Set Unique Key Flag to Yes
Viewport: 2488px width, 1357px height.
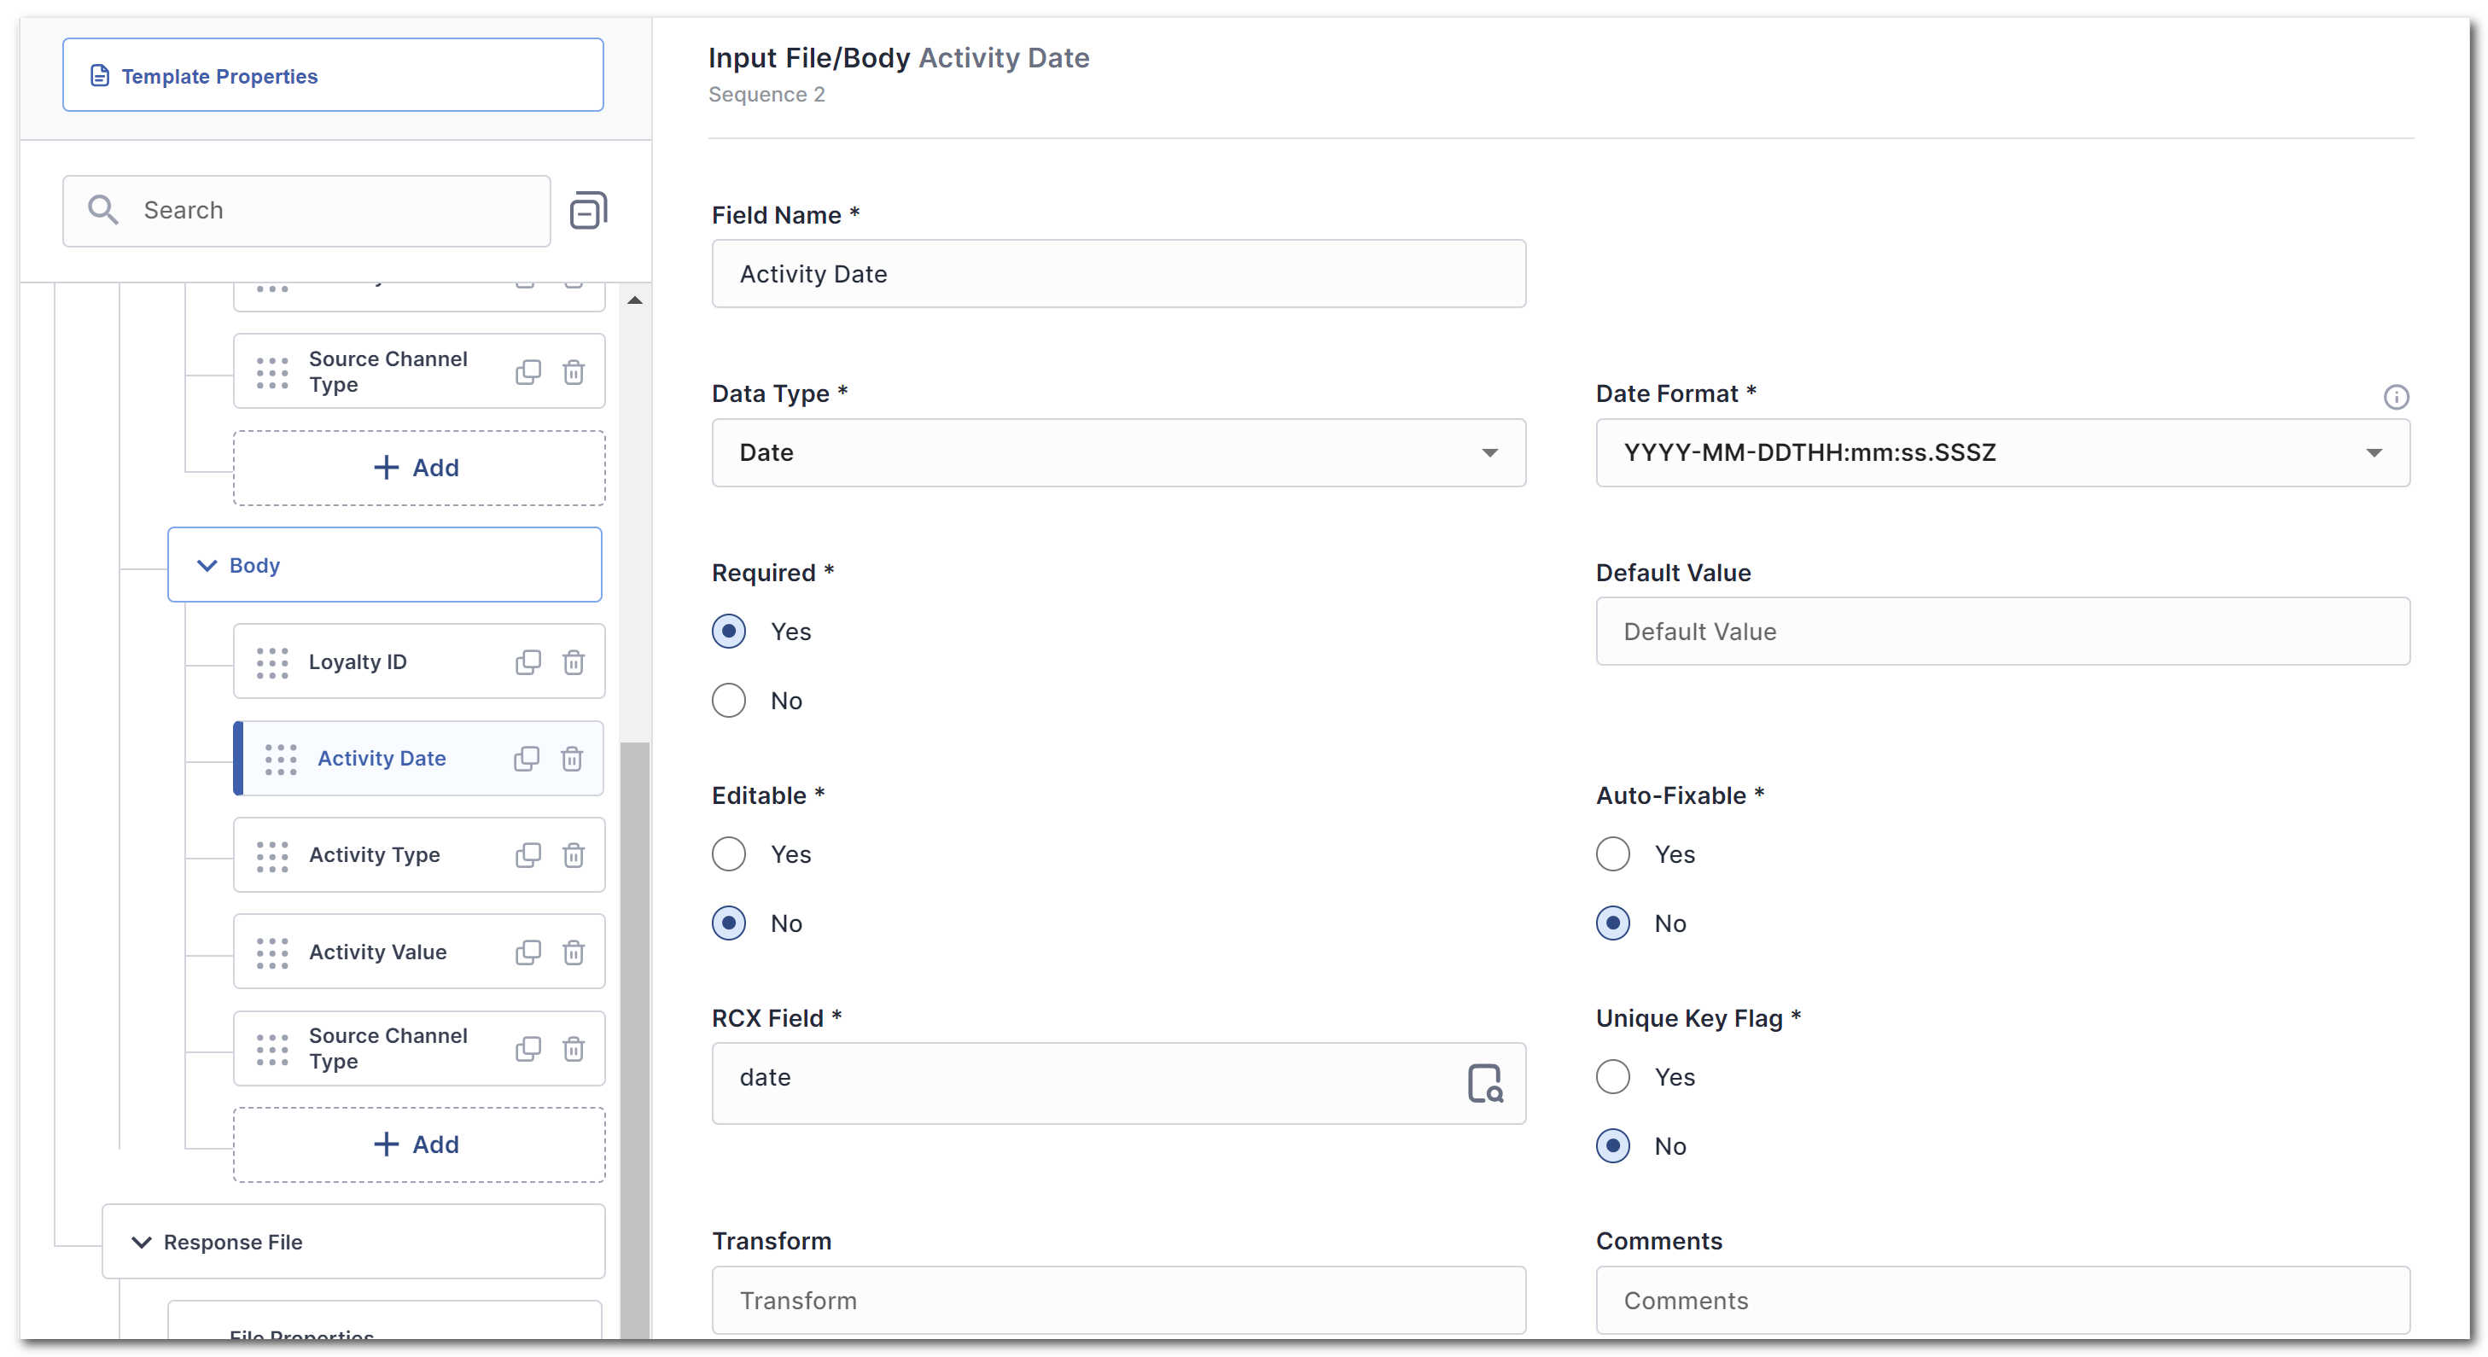(1612, 1077)
